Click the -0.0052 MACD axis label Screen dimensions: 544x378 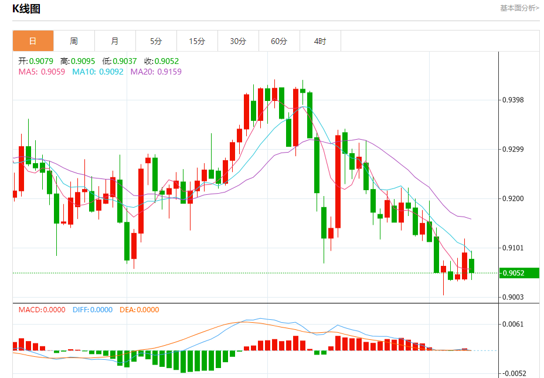click(513, 373)
